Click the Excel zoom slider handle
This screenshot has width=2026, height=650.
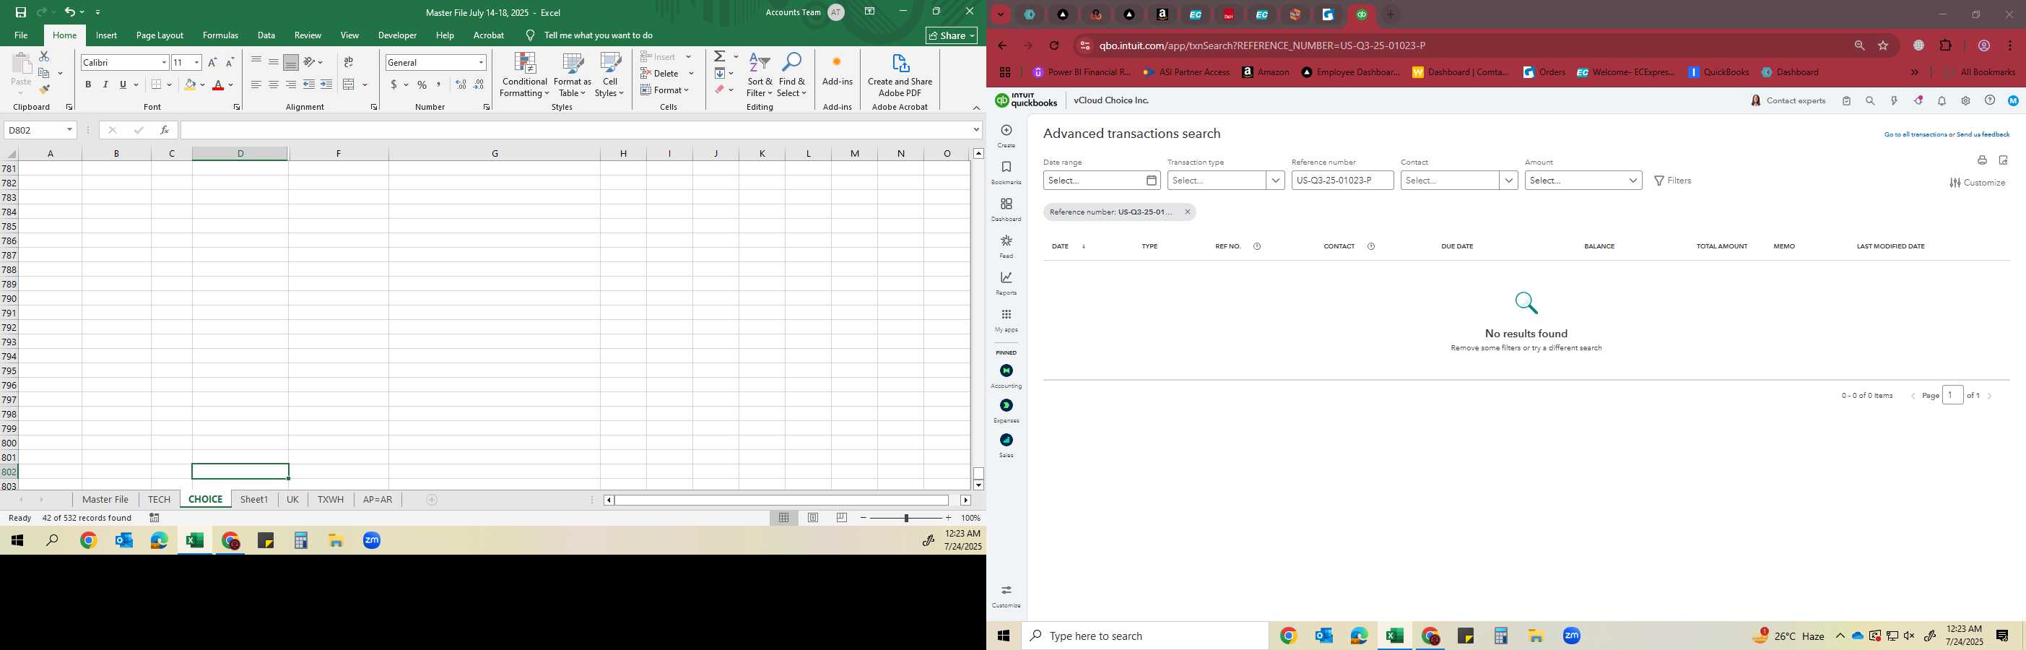coord(906,518)
